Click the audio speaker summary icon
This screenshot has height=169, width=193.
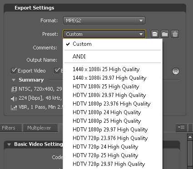(14, 98)
